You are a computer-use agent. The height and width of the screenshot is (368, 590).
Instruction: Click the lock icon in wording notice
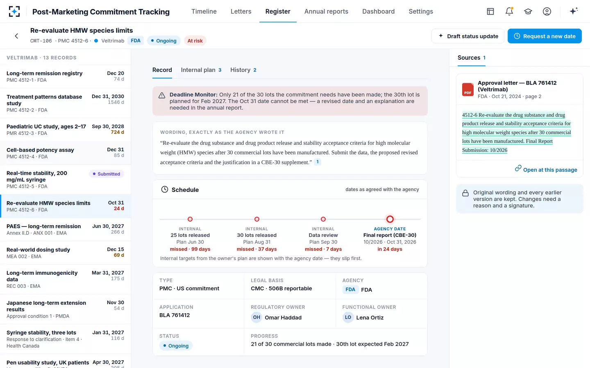click(465, 193)
